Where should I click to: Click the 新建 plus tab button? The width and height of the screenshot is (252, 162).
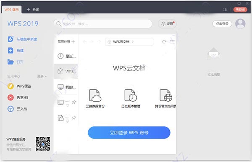[x=33, y=10]
